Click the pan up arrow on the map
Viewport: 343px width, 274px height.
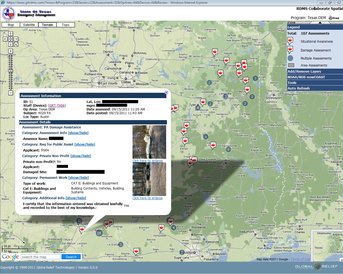coord(10,34)
